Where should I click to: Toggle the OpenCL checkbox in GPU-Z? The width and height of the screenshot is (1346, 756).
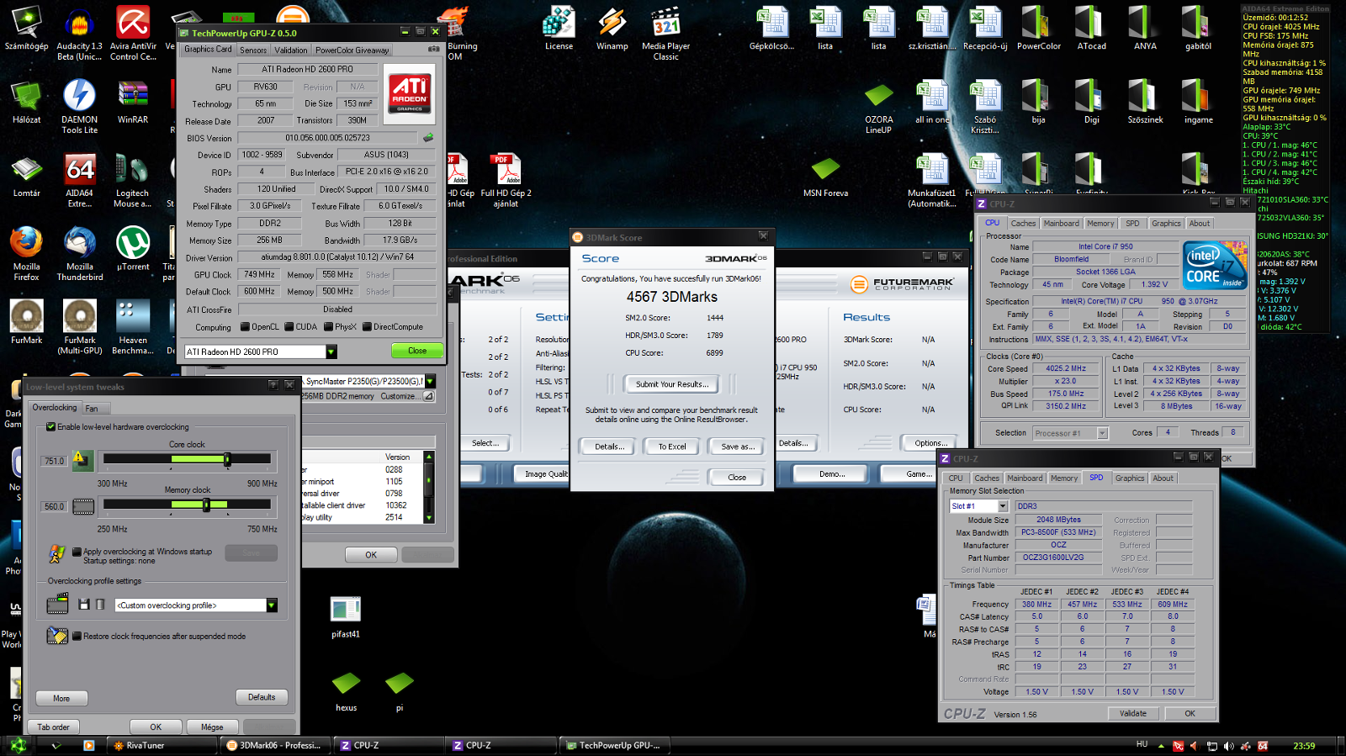pyautogui.click(x=245, y=327)
